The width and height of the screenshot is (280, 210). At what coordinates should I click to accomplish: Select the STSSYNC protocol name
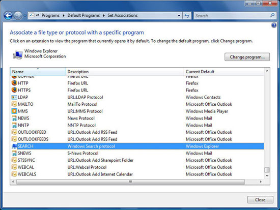click(26, 160)
